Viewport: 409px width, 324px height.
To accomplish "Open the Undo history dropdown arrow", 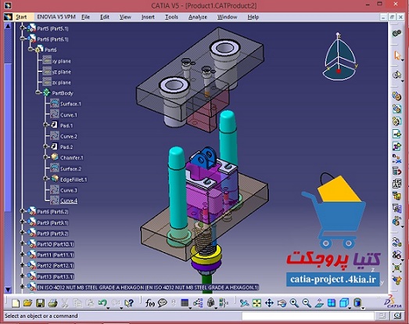I will pos(108,308).
